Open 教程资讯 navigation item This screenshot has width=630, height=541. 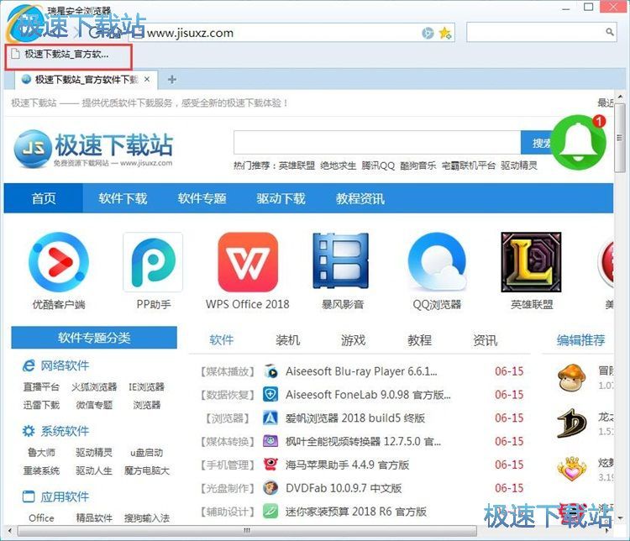pos(360,198)
